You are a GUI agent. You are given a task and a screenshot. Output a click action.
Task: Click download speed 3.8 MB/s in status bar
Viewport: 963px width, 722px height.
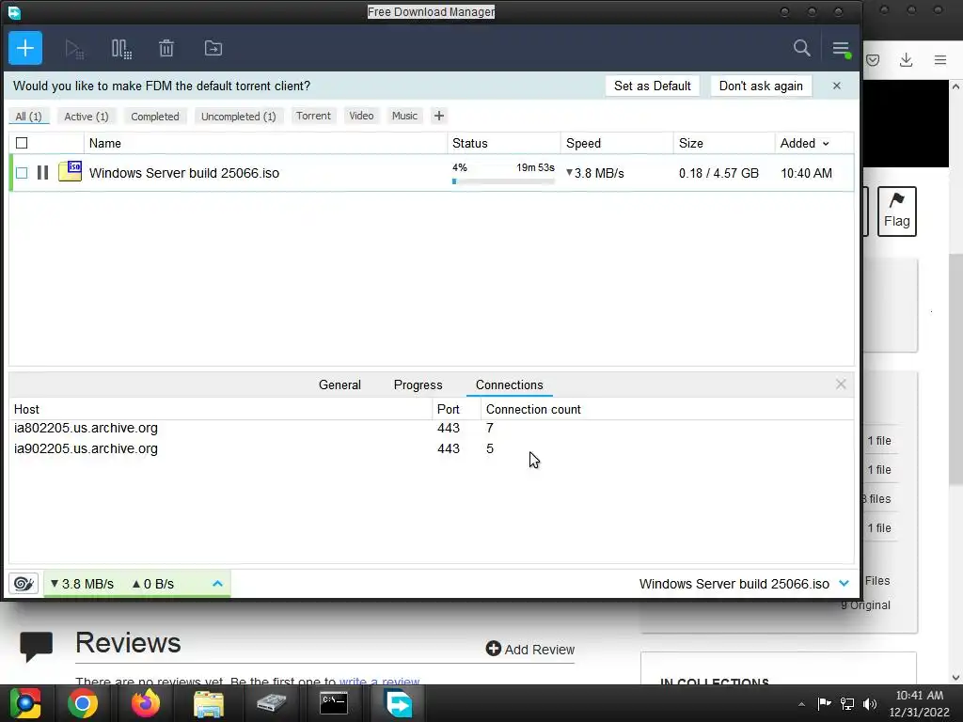coord(83,583)
